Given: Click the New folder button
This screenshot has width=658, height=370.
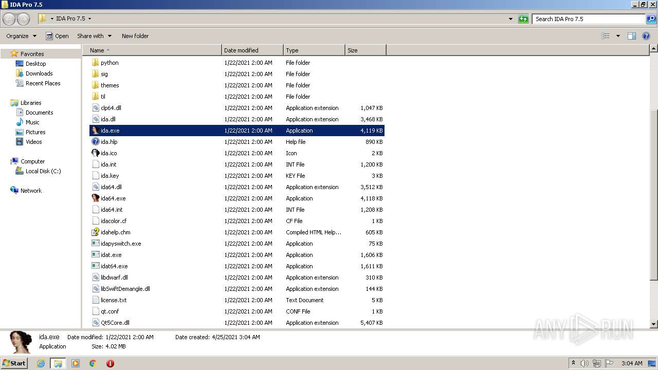Looking at the screenshot, I should point(135,36).
